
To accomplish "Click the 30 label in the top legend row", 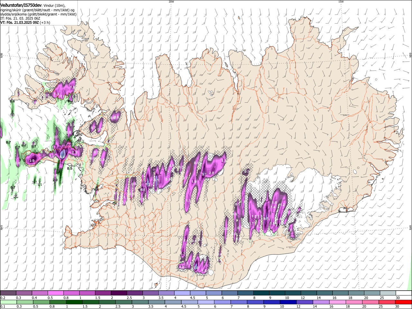I will click(398, 298).
